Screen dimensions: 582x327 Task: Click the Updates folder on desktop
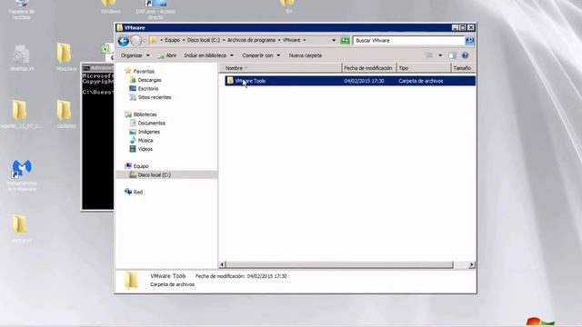pos(65,114)
